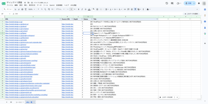Viewport: 208px width, 104px height.
Task: Switch to the シート2 sheet tab
Action: [x=18, y=102]
